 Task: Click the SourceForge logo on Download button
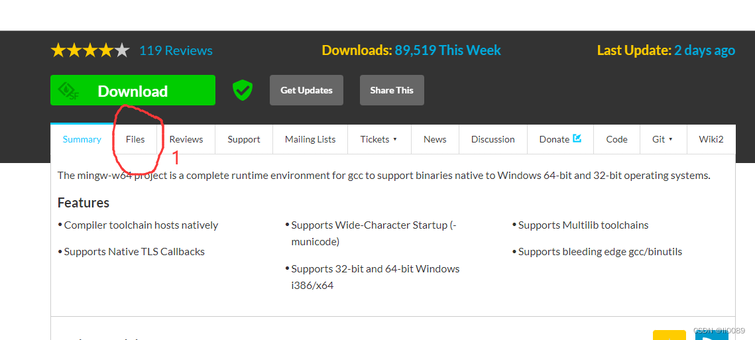(x=68, y=91)
